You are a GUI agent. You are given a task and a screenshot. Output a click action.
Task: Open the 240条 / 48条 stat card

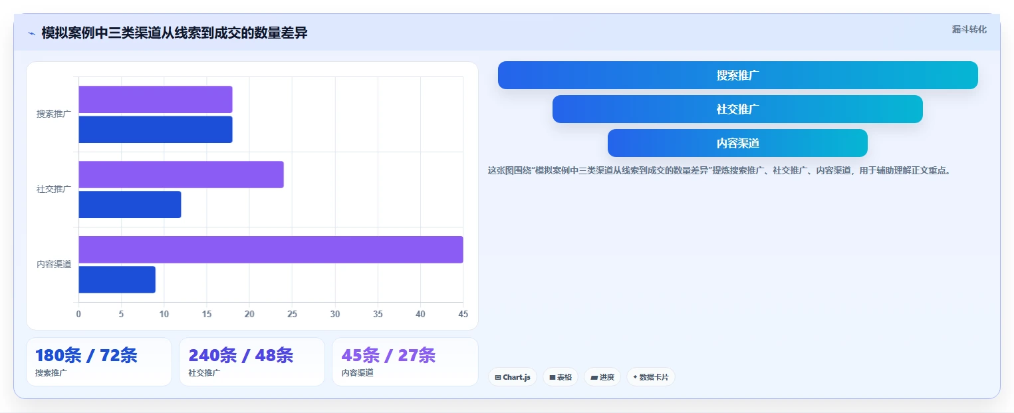(x=252, y=362)
